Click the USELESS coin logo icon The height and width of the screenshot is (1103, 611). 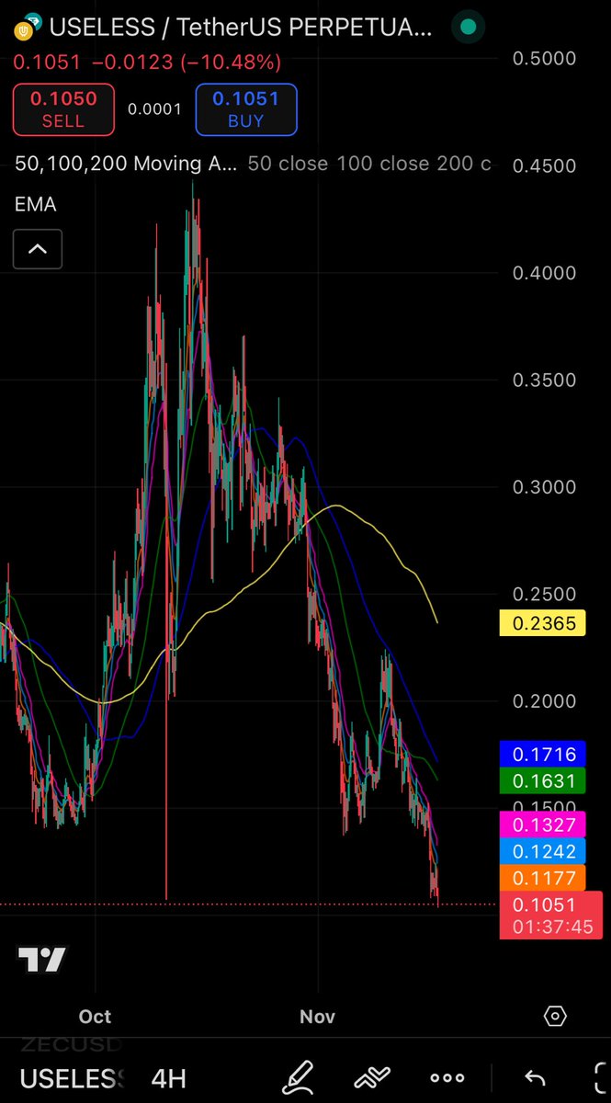click(27, 28)
